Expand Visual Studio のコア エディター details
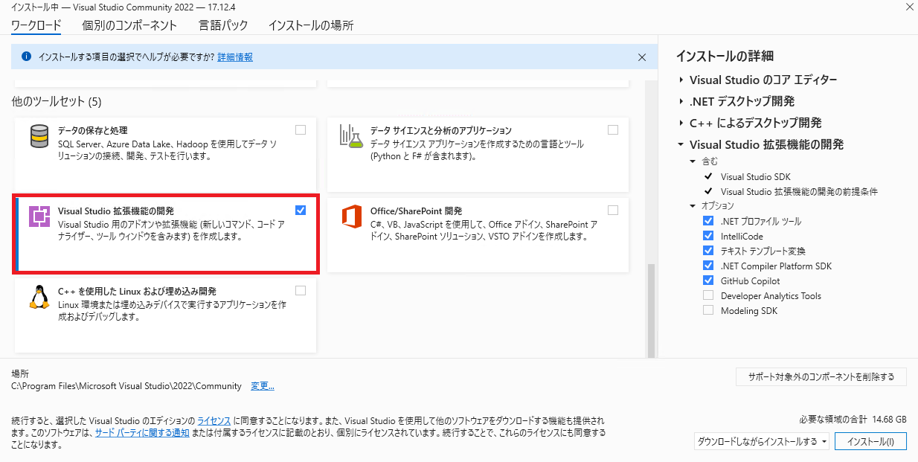918x462 pixels. tap(681, 80)
